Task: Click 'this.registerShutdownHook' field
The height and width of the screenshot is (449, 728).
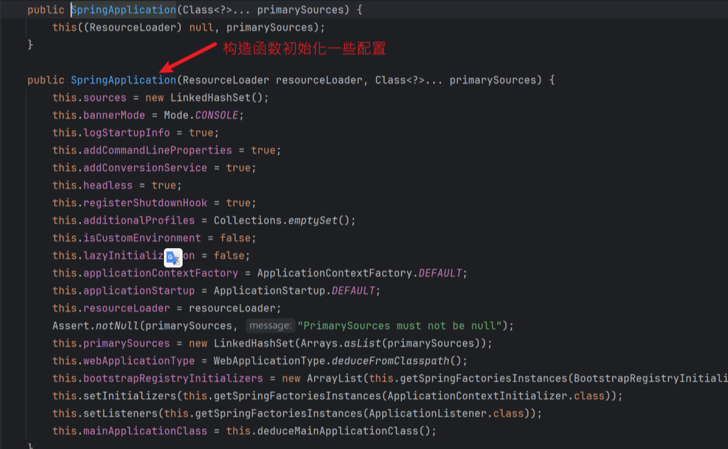Action: click(x=130, y=203)
